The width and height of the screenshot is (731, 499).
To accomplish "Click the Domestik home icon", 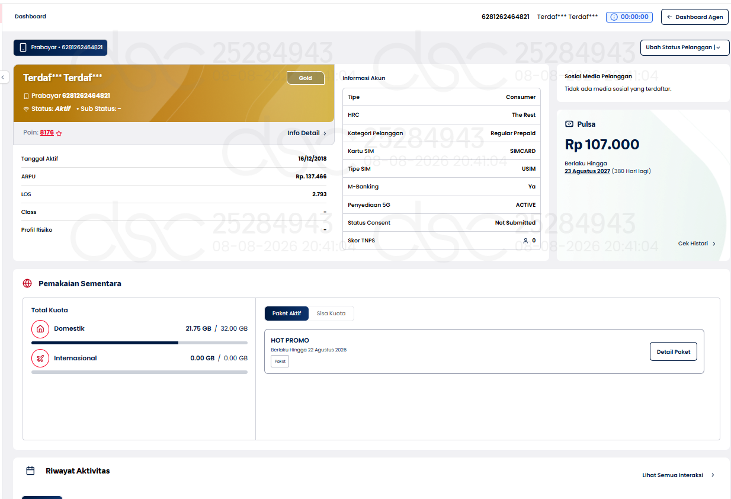I will [x=40, y=328].
